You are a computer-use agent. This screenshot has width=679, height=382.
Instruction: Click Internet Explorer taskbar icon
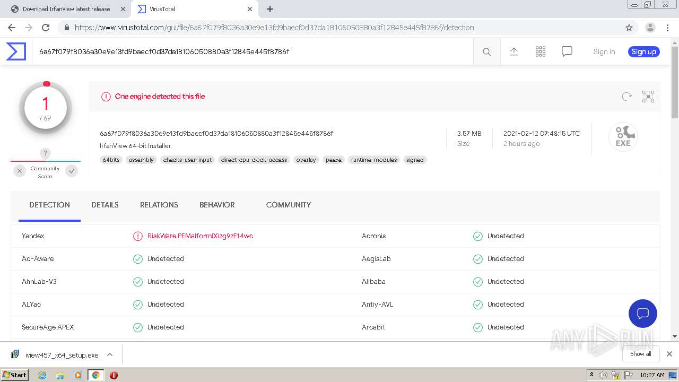[x=42, y=375]
